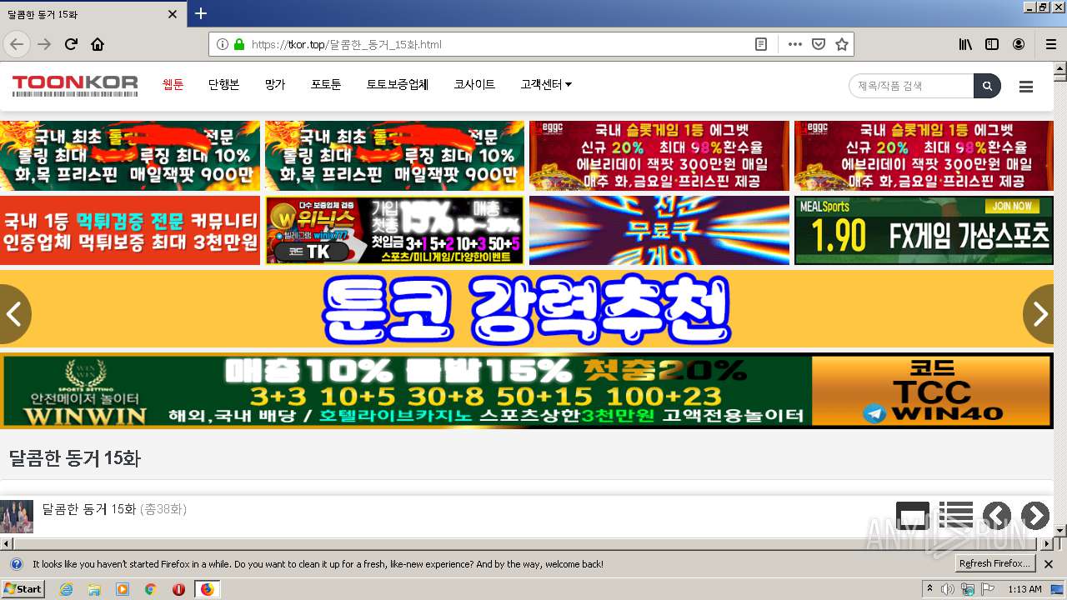Image resolution: width=1067 pixels, height=600 pixels.
Task: Close the 달콤한 동거 15화 tab
Action: [x=173, y=14]
